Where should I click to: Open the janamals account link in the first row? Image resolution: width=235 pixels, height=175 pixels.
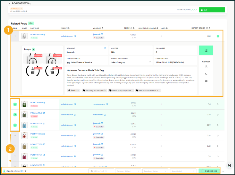98,34
